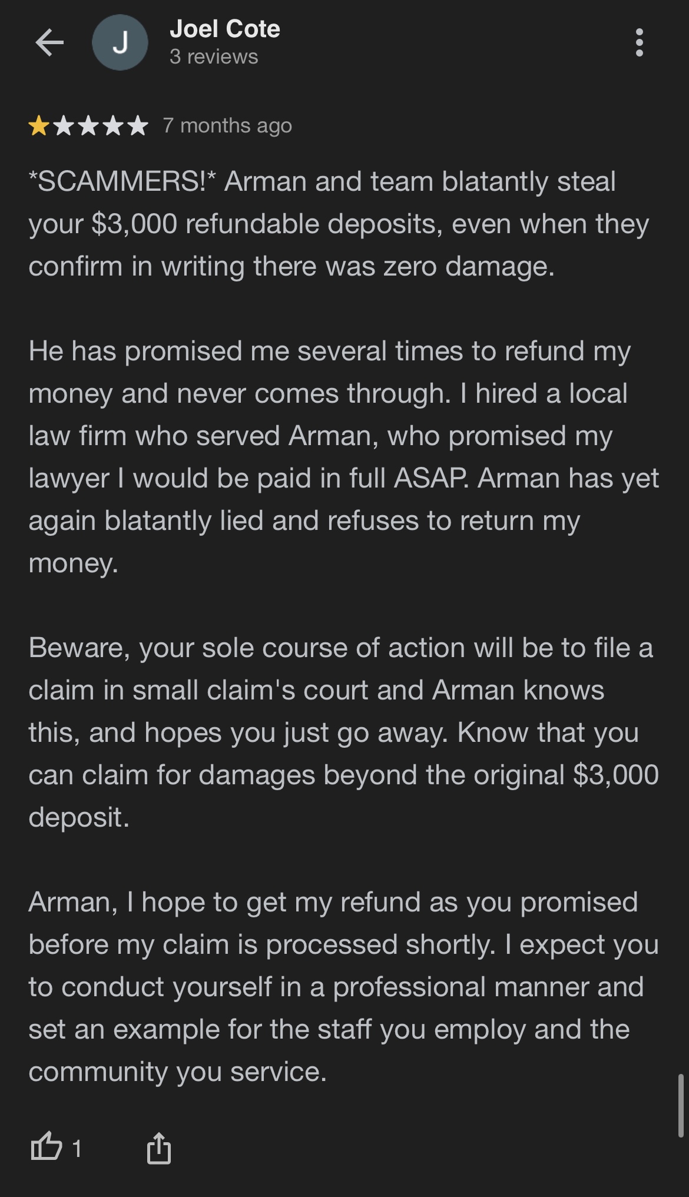Tap the paragraph about hiring a law firm

pos(343,457)
